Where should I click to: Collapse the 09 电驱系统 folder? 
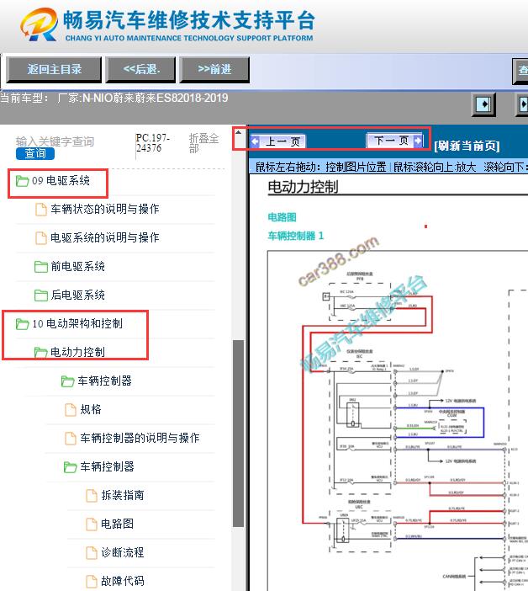61,181
